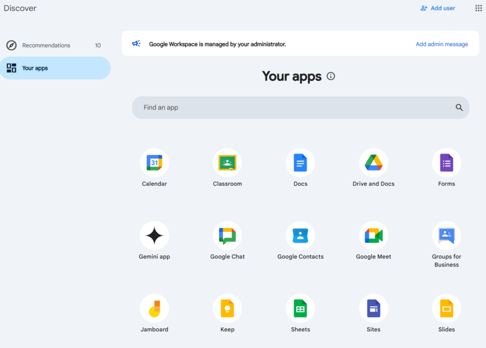Viewport: 486px width, 348px height.
Task: Open the Calendar app
Action: (x=154, y=163)
